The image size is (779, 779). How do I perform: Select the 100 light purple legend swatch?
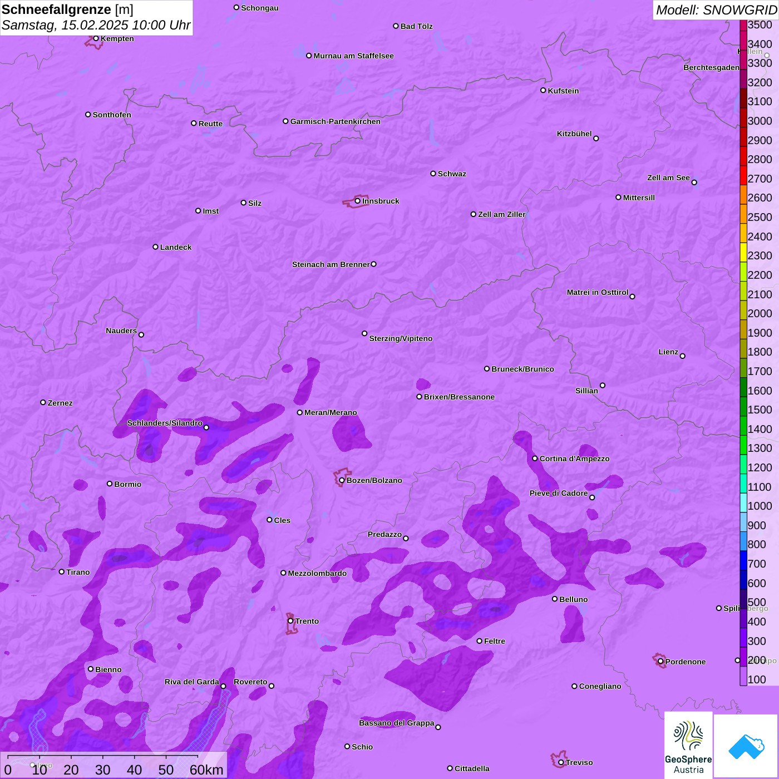point(743,676)
